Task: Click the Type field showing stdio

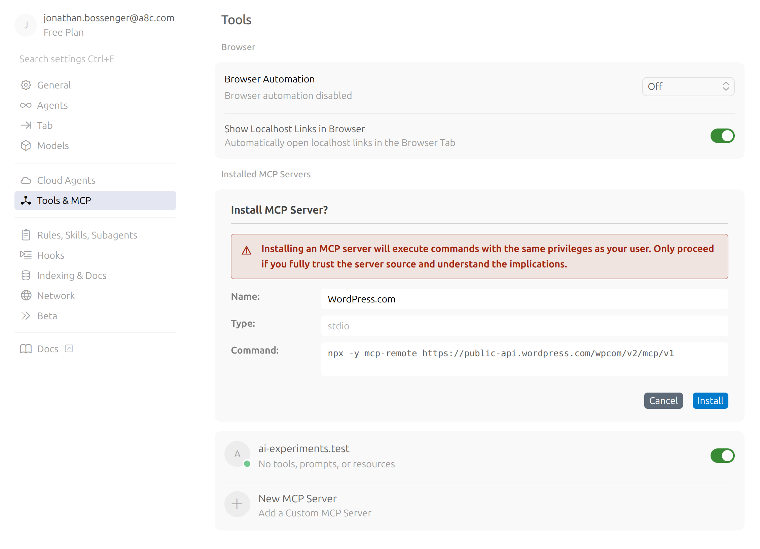Action: (x=524, y=326)
